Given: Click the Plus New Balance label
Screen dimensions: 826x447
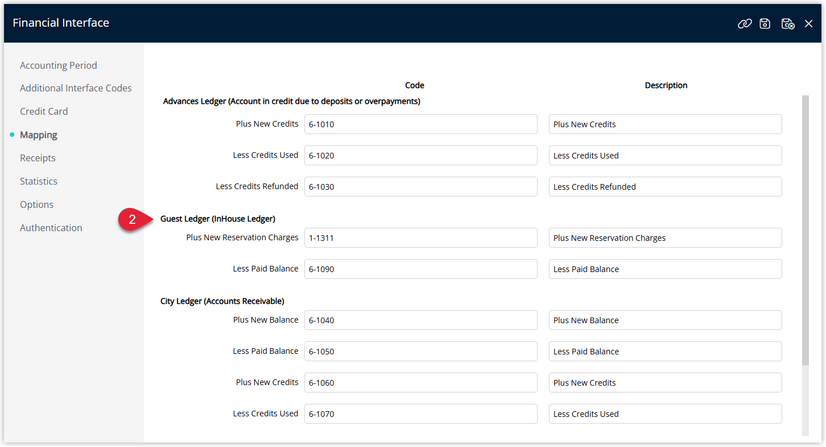Looking at the screenshot, I should (266, 320).
